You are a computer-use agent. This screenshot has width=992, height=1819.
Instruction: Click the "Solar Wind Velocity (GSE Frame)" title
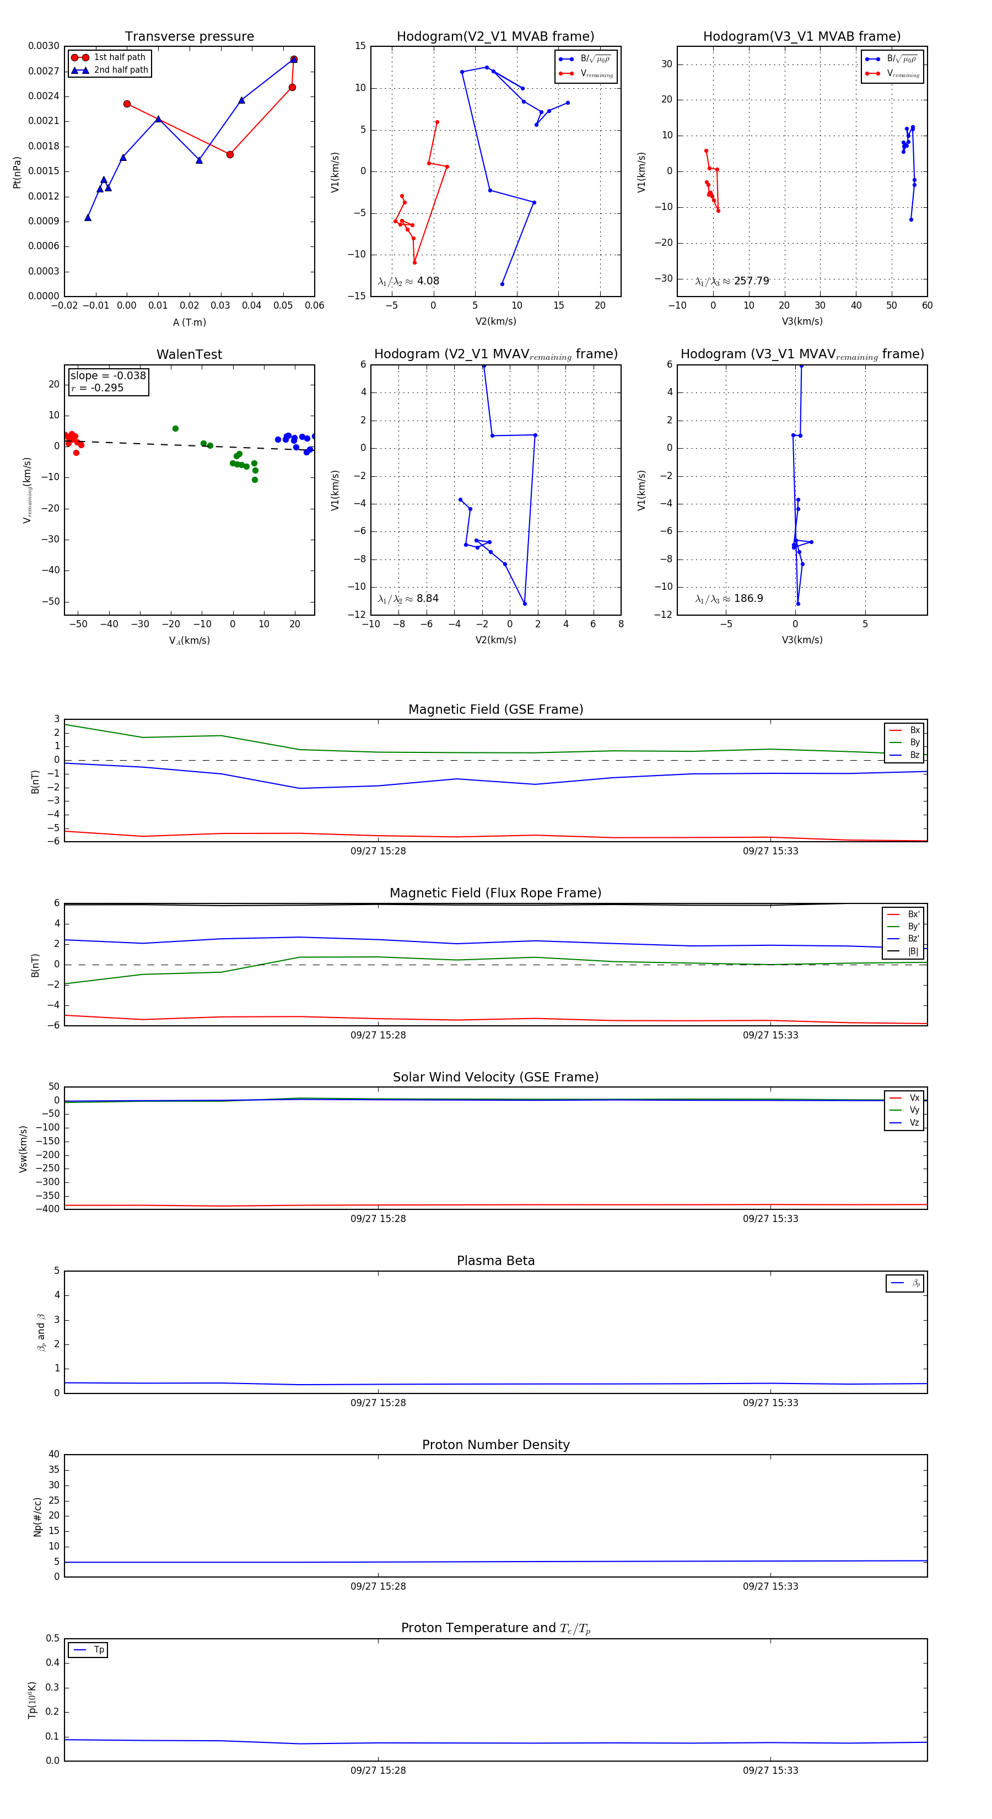495,1077
